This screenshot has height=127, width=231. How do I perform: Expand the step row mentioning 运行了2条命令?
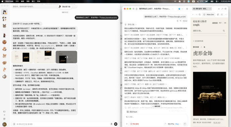click(146, 84)
